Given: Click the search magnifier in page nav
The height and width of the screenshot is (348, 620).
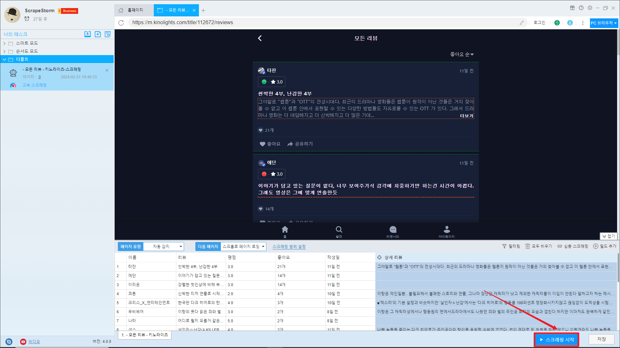Looking at the screenshot, I should (x=339, y=229).
